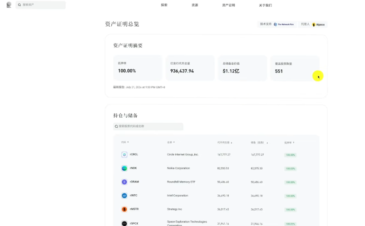Click the rNOK token icon

[x=124, y=168]
